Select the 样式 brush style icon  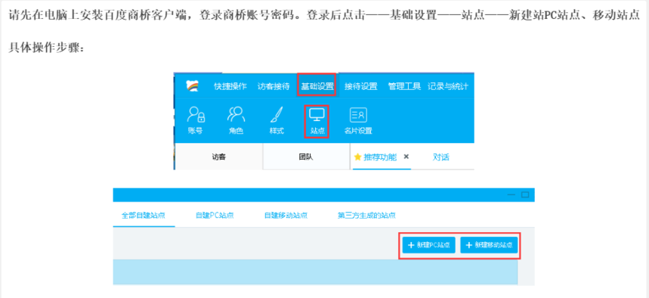click(277, 114)
